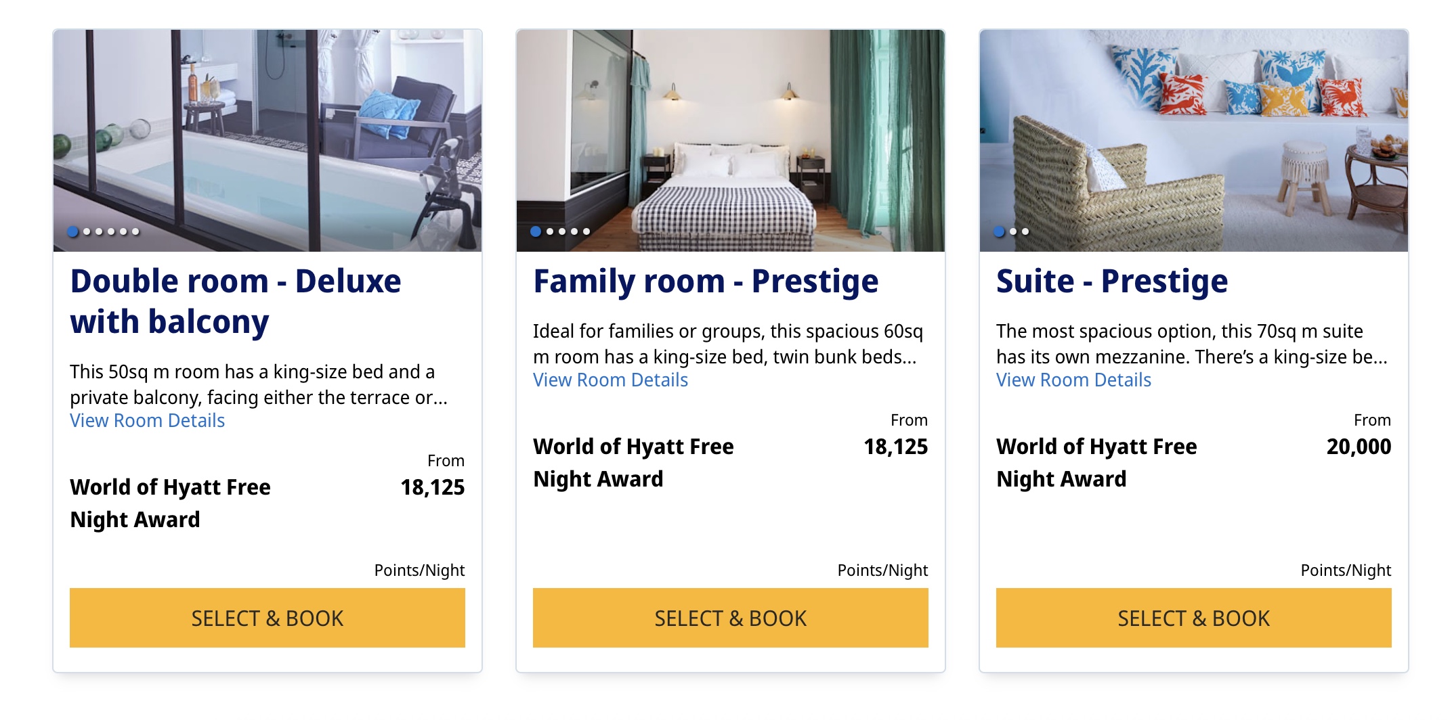Show second photo of Double room carousel
This screenshot has height=720, width=1452.
[x=87, y=231]
